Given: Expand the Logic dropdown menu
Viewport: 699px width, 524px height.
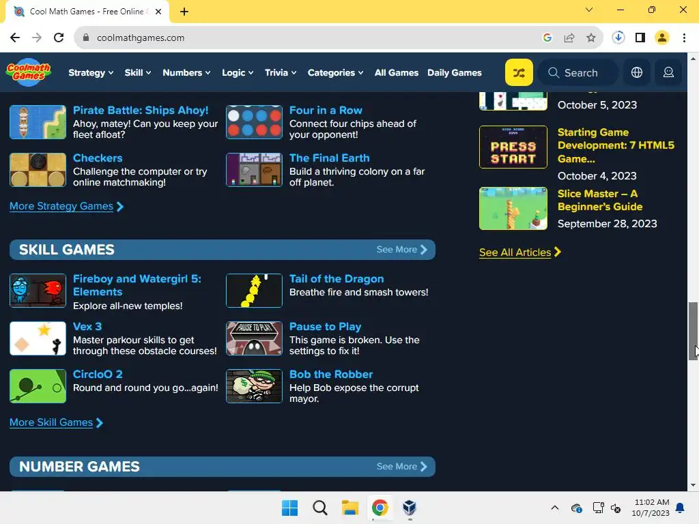Looking at the screenshot, I should (238, 72).
